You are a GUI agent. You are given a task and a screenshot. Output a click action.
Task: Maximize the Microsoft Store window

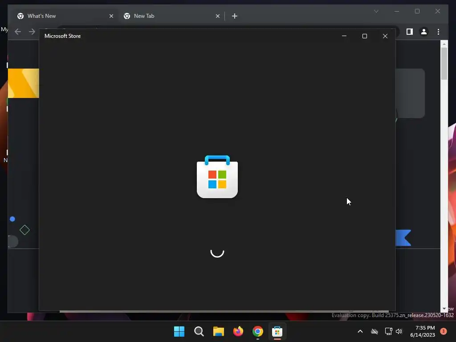pos(364,36)
